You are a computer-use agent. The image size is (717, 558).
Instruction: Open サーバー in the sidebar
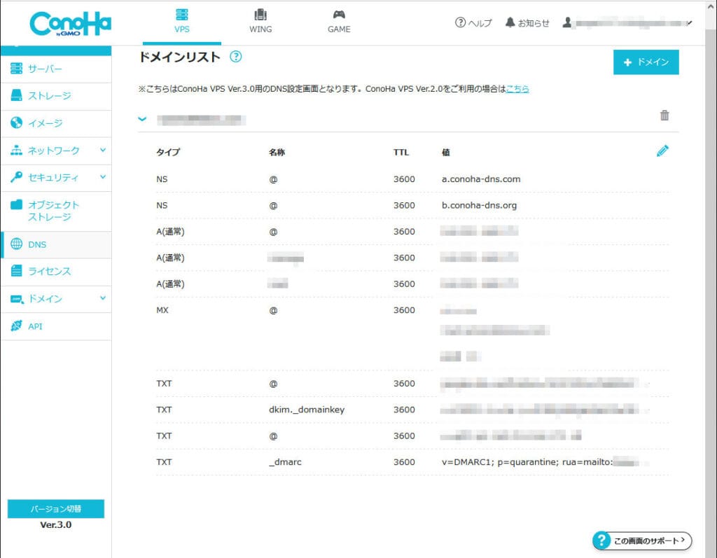56,69
